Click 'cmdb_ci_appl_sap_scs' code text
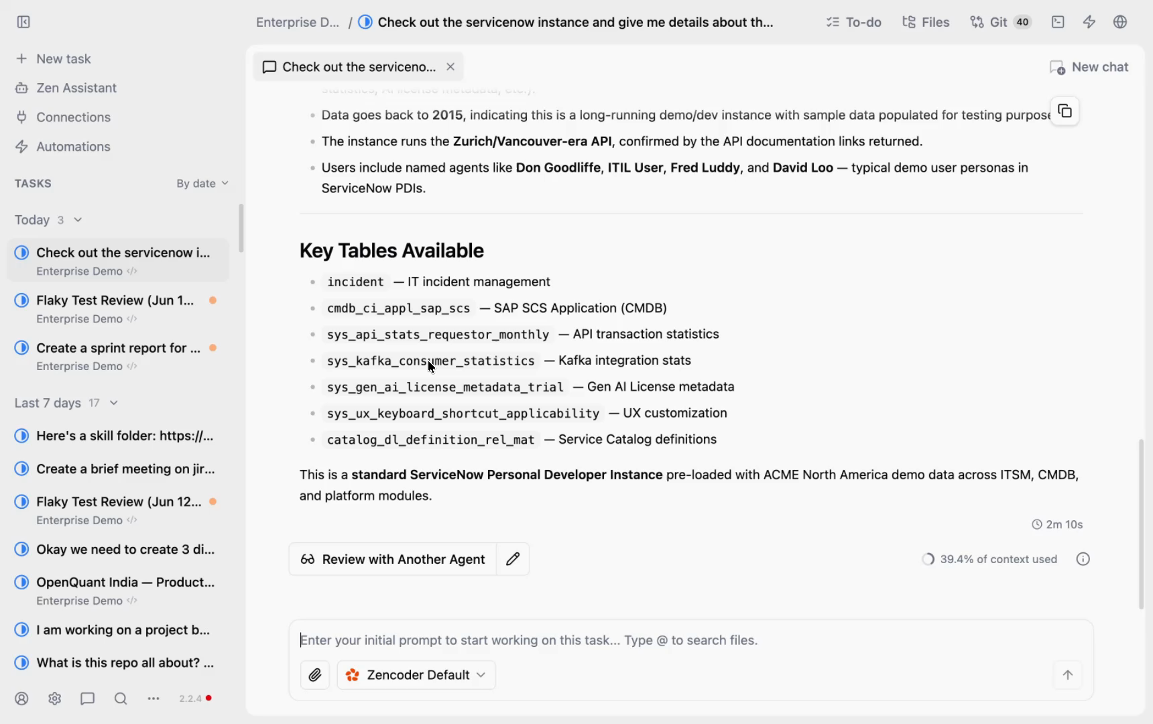1153x724 pixels. (398, 308)
